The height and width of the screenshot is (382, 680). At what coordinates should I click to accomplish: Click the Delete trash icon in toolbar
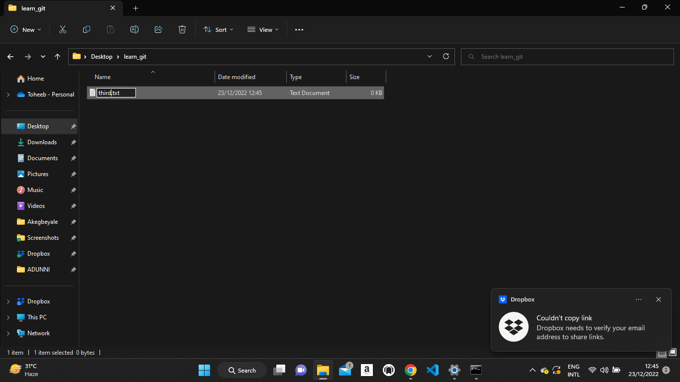182,30
